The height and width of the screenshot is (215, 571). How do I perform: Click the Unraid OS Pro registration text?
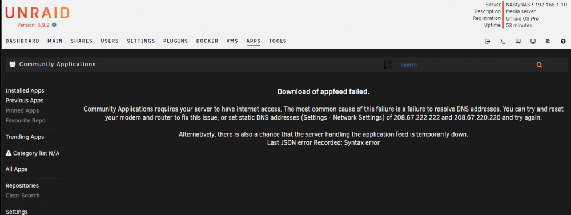(522, 19)
